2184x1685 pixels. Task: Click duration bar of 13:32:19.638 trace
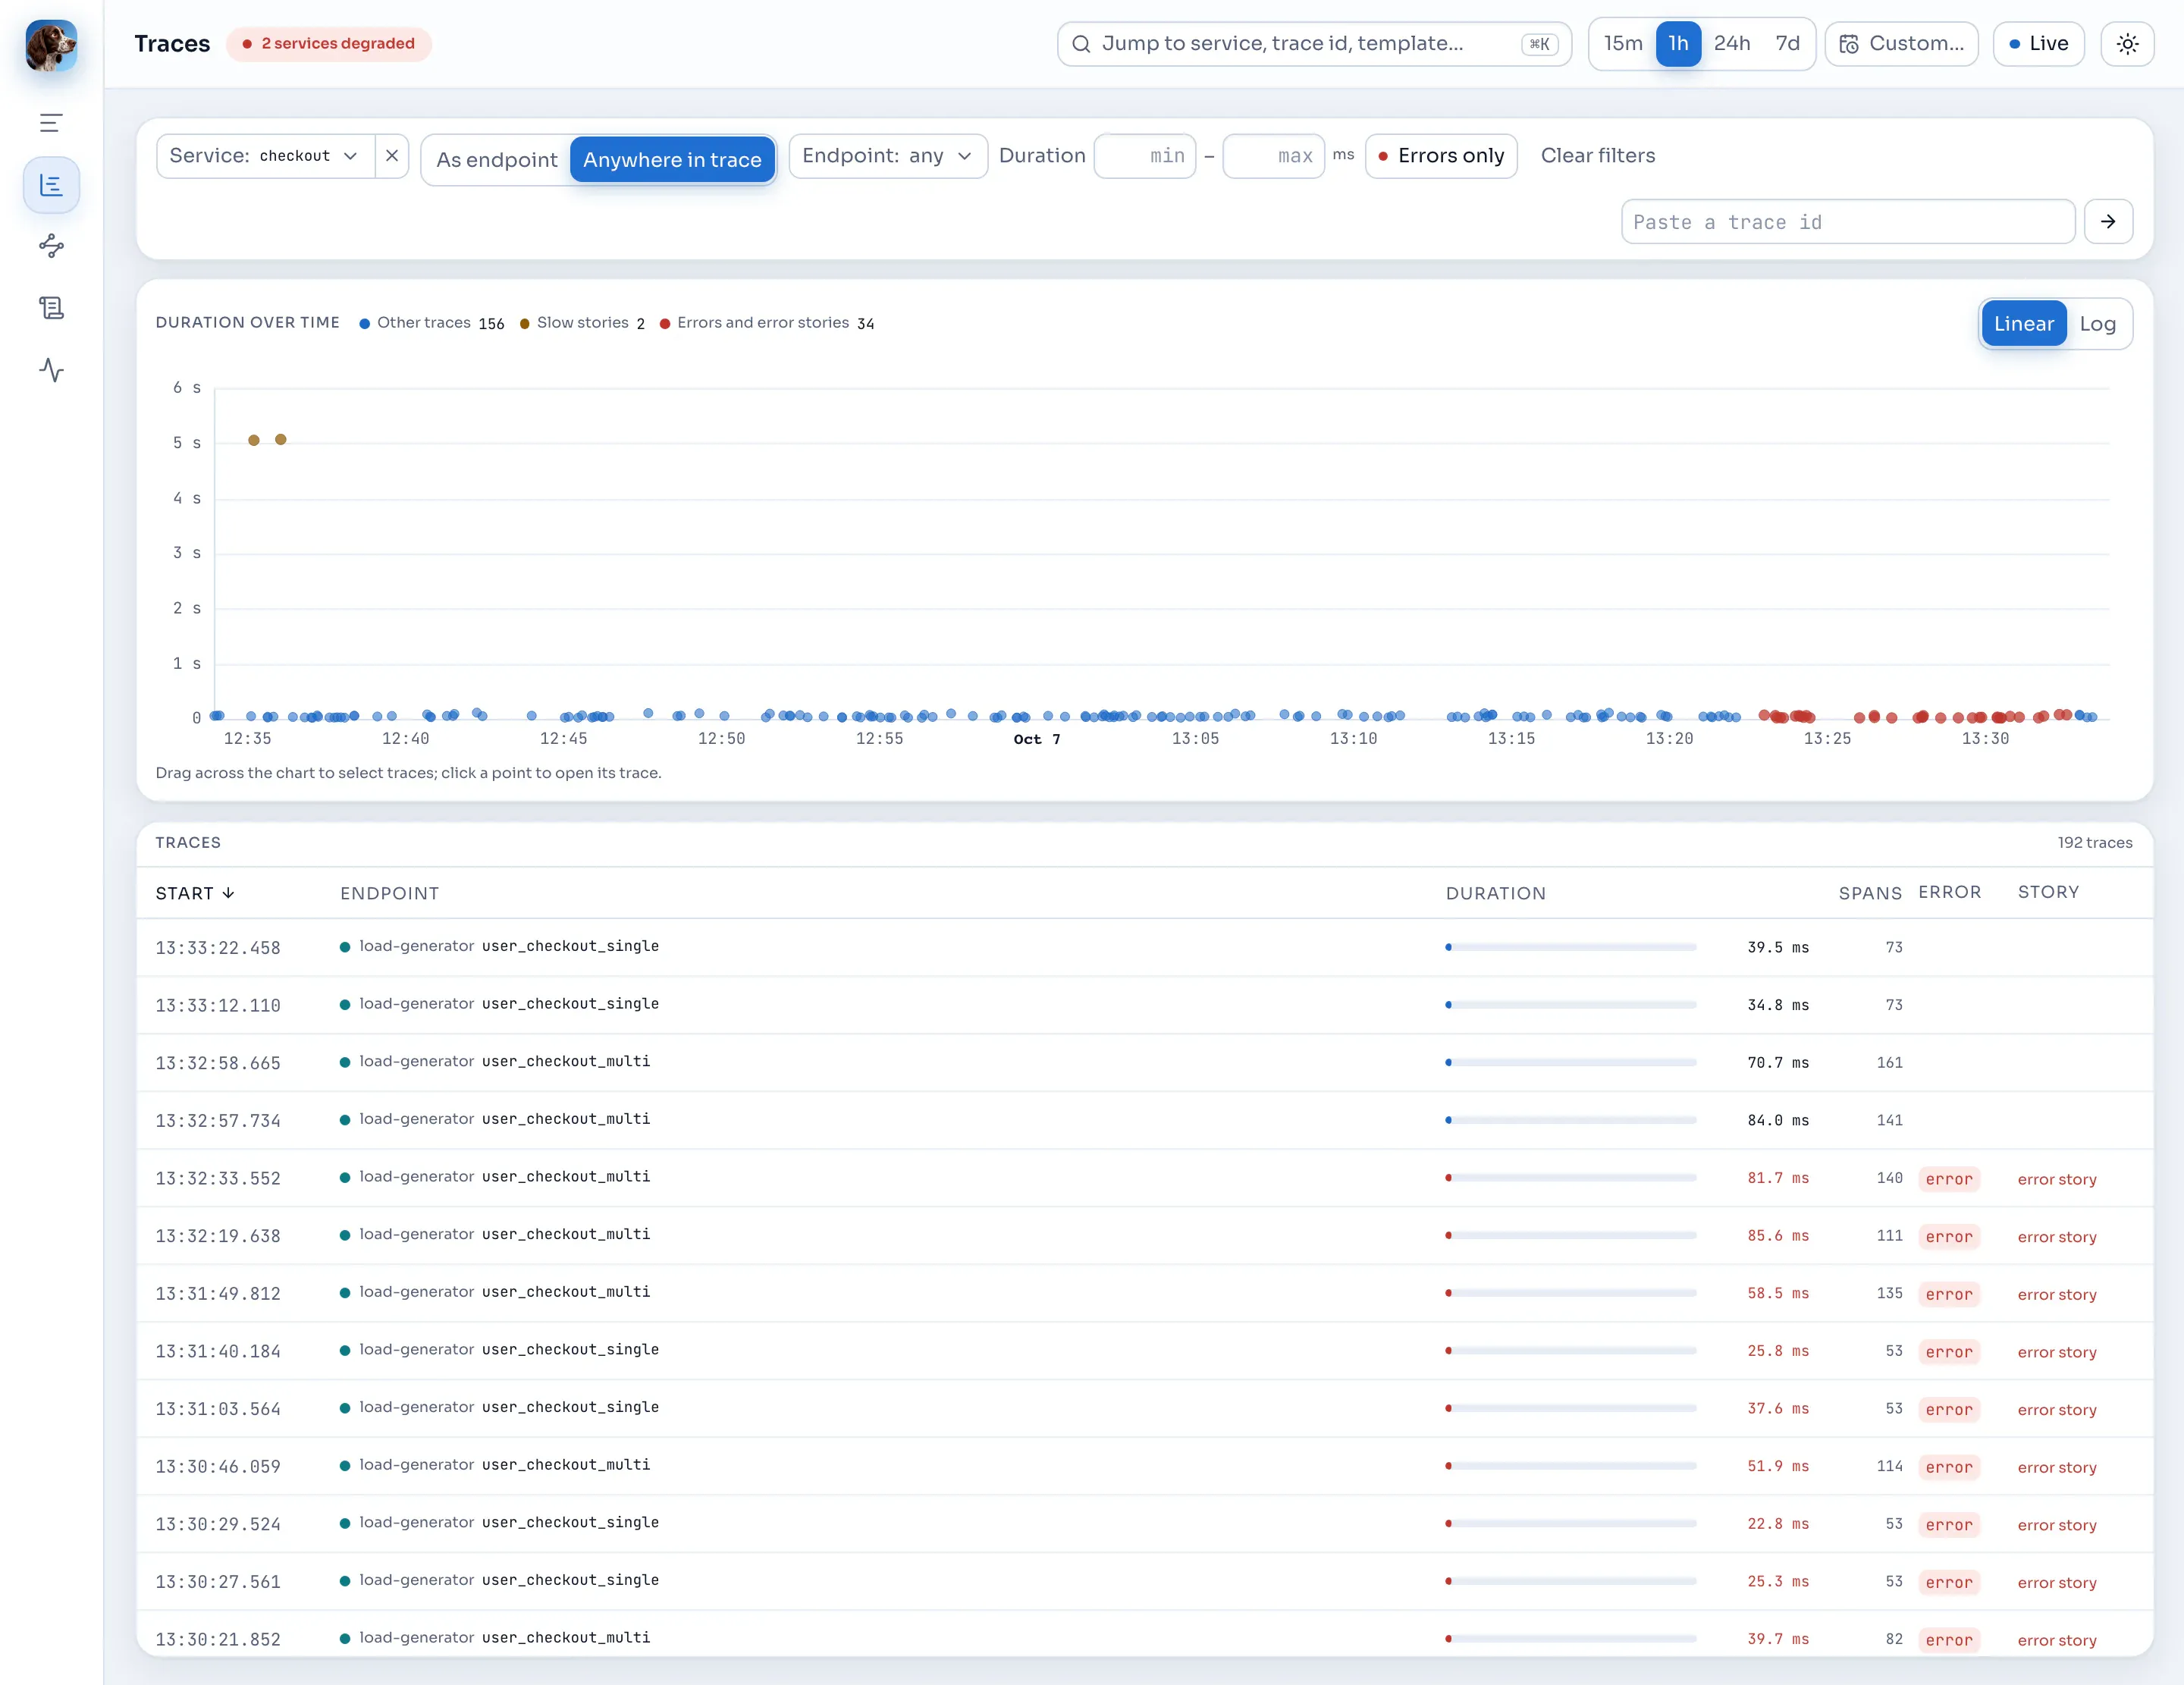click(1570, 1236)
